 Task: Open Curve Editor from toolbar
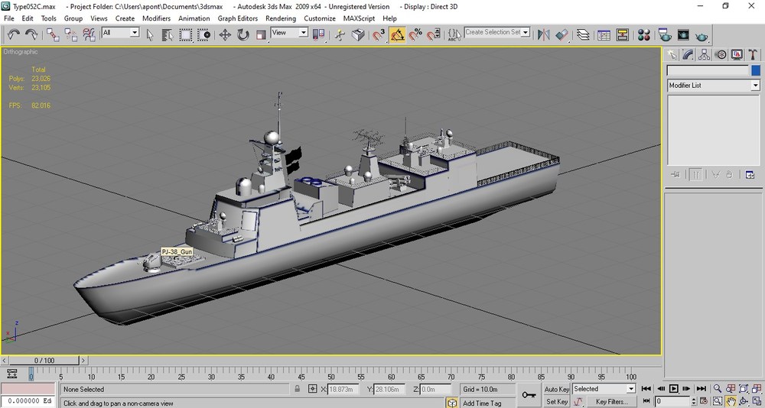tap(604, 34)
